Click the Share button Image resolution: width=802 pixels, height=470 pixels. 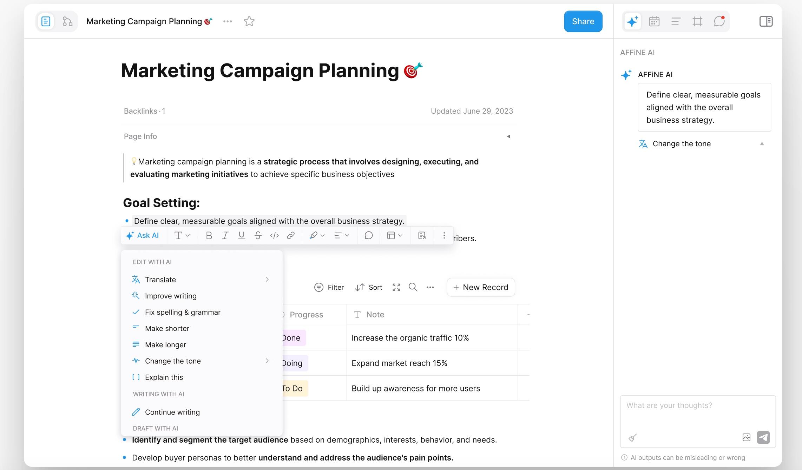[x=583, y=21]
